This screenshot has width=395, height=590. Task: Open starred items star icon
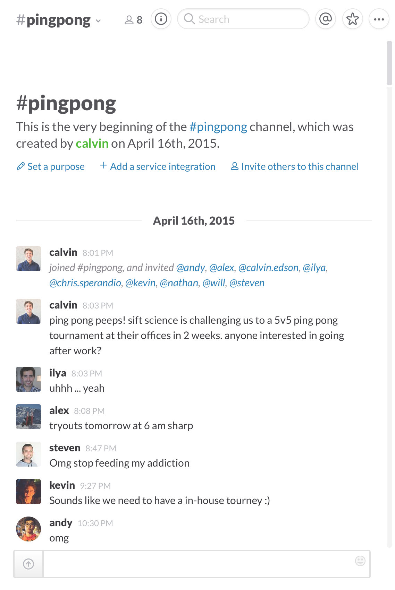[352, 19]
